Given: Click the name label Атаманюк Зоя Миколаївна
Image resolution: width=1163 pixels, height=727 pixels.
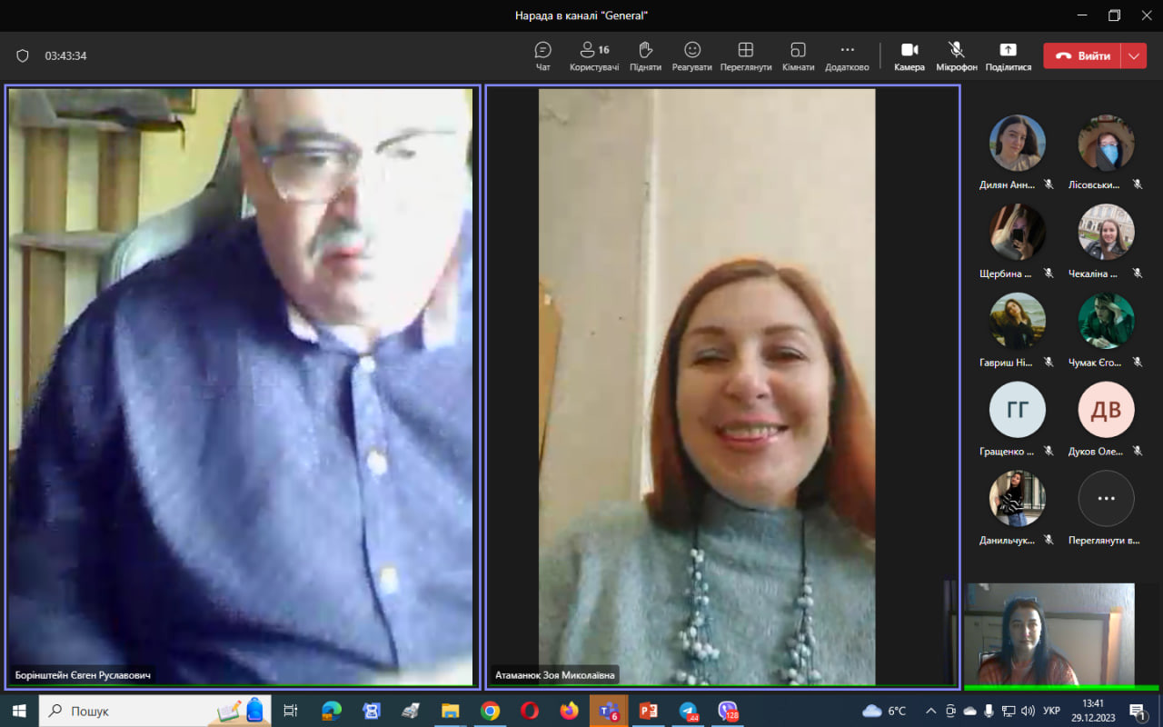Looking at the screenshot, I should click(x=554, y=676).
